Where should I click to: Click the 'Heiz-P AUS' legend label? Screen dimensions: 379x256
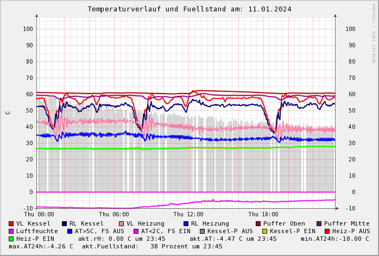(x=351, y=232)
